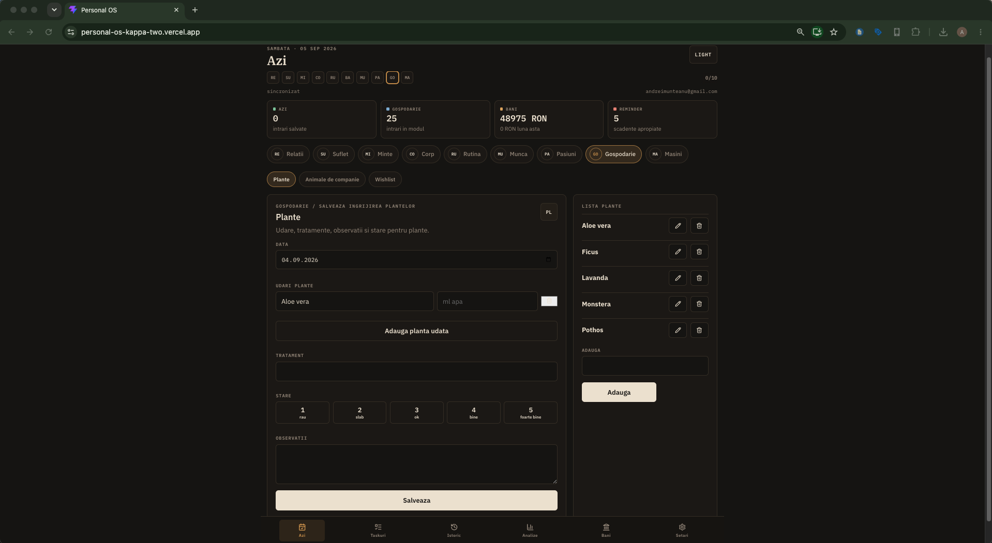Image resolution: width=992 pixels, height=543 pixels.
Task: Click Adauga planta udata button
Action: [x=416, y=331]
